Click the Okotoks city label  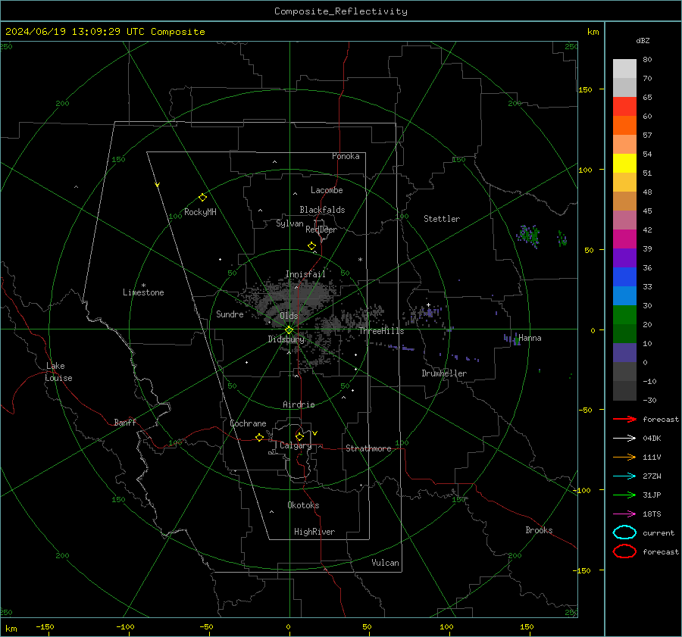(303, 505)
